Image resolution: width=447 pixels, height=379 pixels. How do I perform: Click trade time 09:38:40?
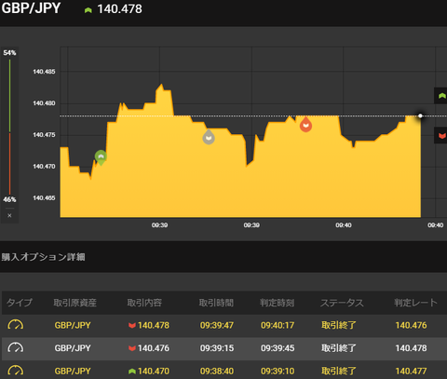217,371
